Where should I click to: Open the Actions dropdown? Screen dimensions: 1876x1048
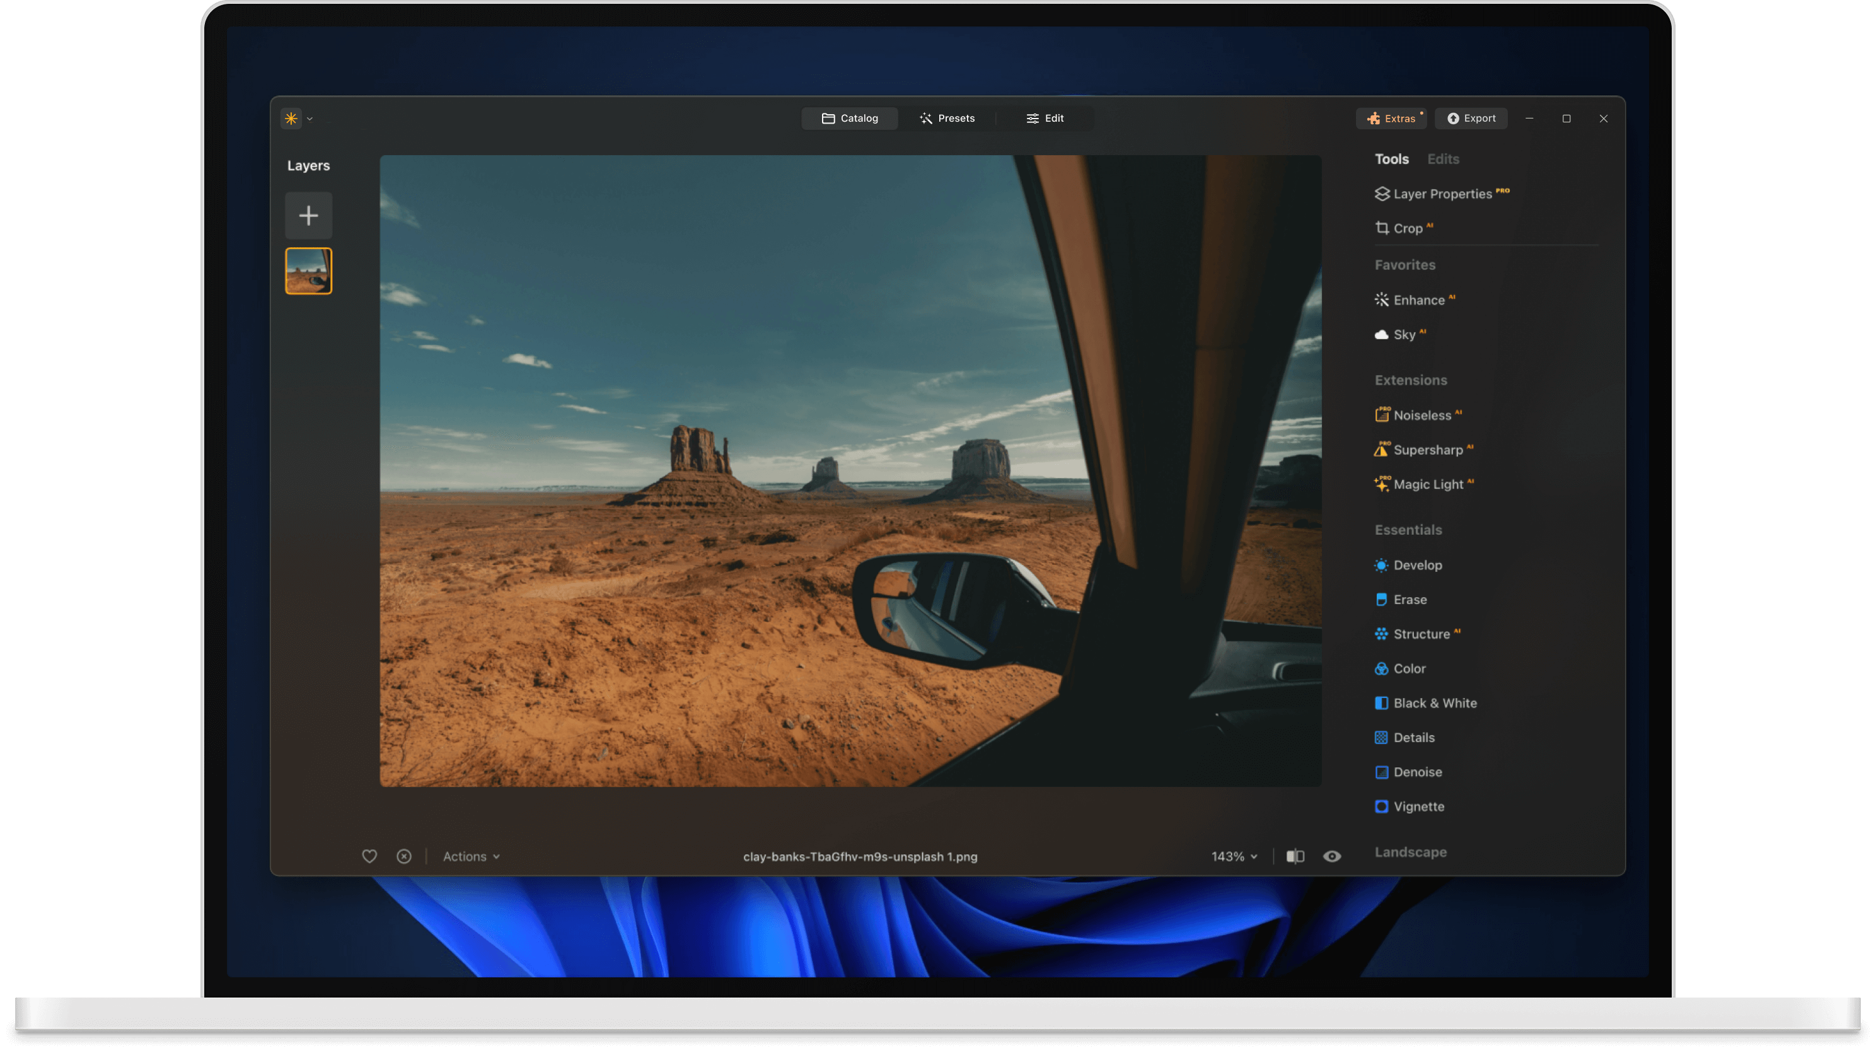click(x=470, y=856)
